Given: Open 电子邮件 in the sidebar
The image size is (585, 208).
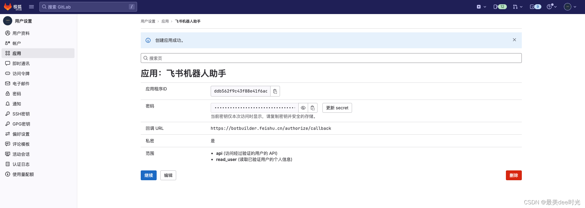Looking at the screenshot, I should pos(38,83).
